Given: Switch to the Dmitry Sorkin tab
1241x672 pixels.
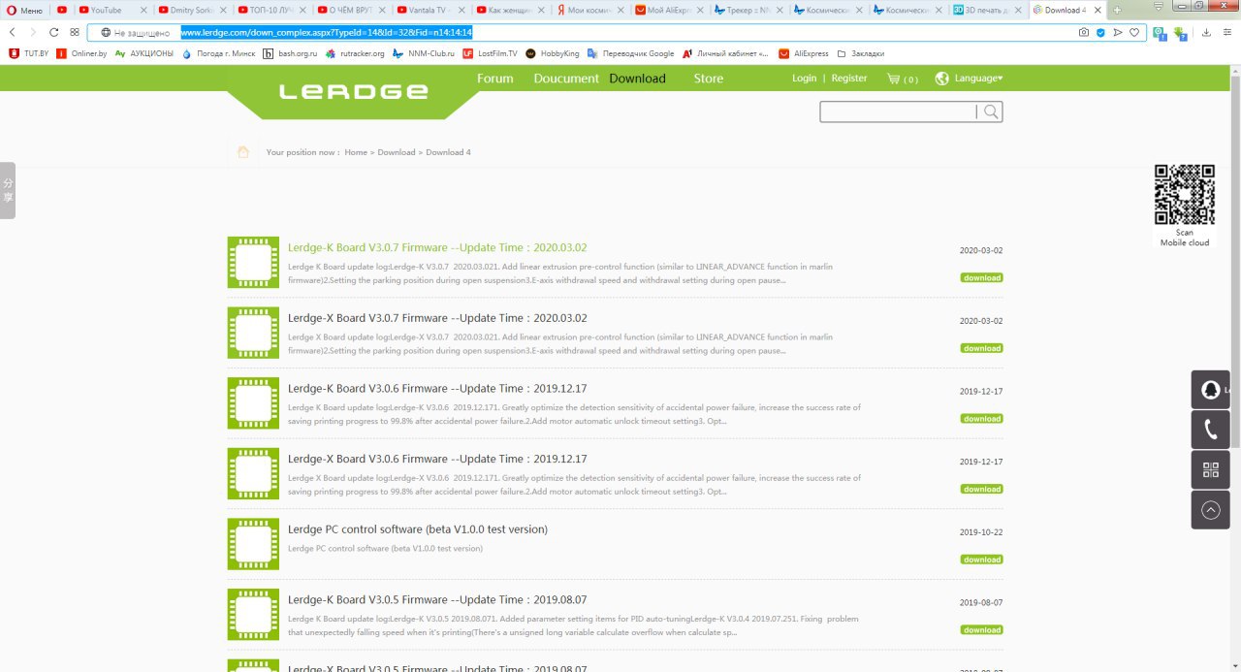Looking at the screenshot, I should [x=193, y=10].
